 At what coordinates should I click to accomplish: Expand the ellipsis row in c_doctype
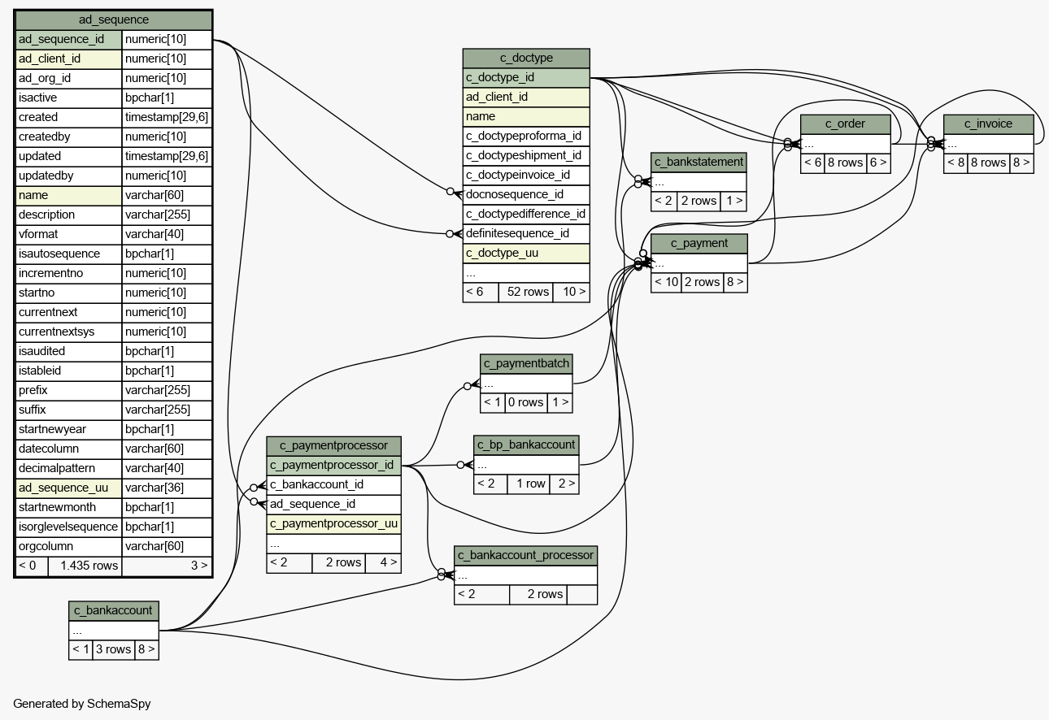(525, 272)
